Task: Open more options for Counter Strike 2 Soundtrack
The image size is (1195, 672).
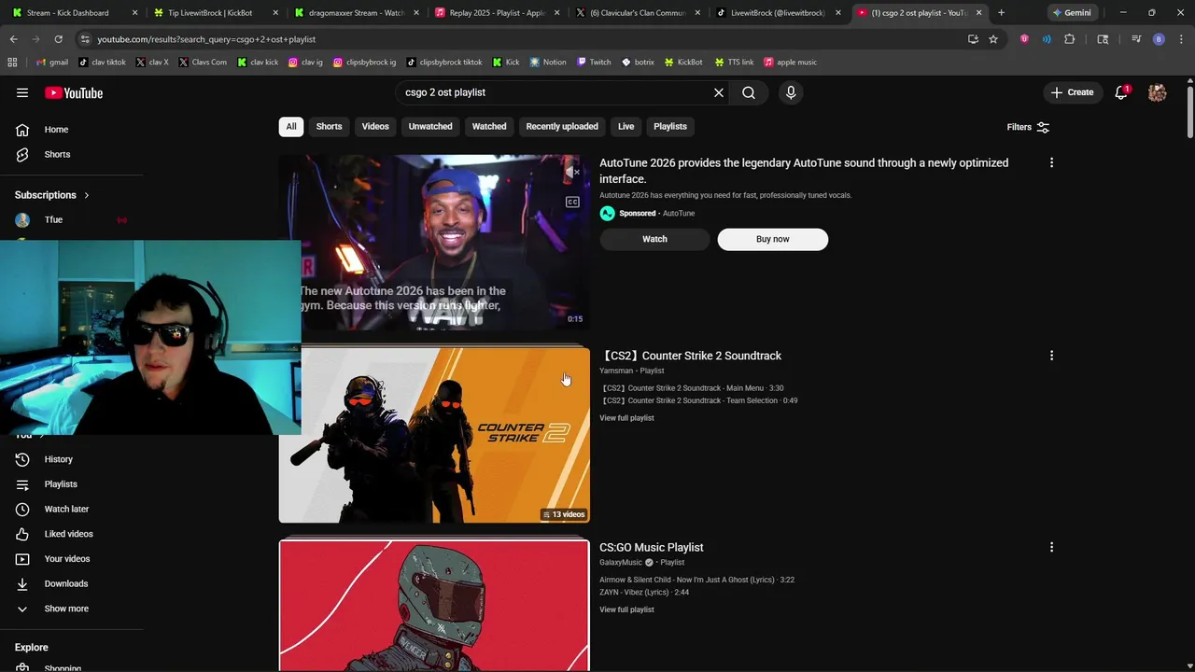Action: [1051, 356]
